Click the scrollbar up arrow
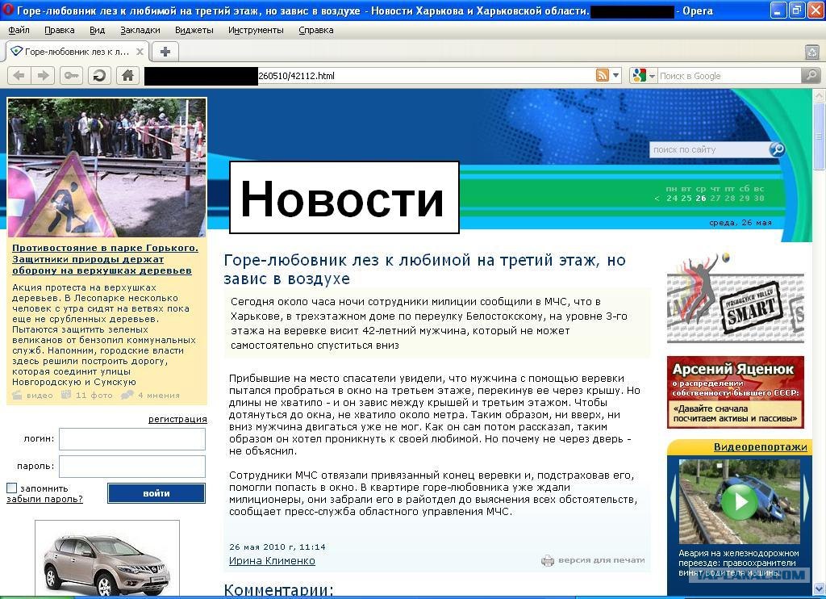Image resolution: width=826 pixels, height=599 pixels. [820, 95]
